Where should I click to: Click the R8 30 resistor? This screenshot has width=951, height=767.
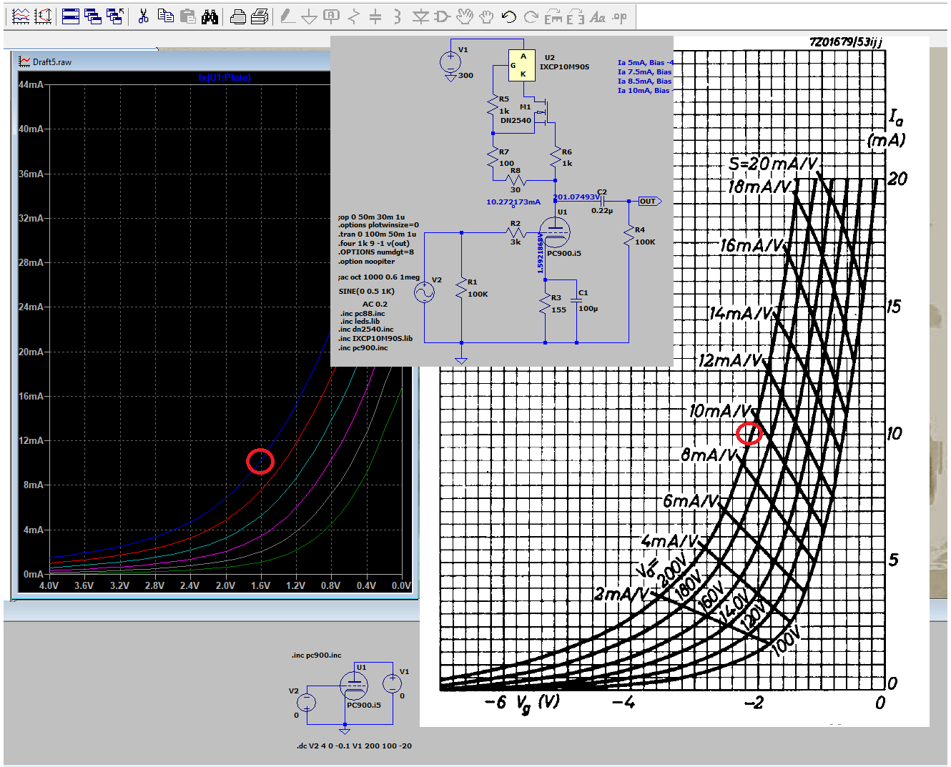[x=516, y=180]
